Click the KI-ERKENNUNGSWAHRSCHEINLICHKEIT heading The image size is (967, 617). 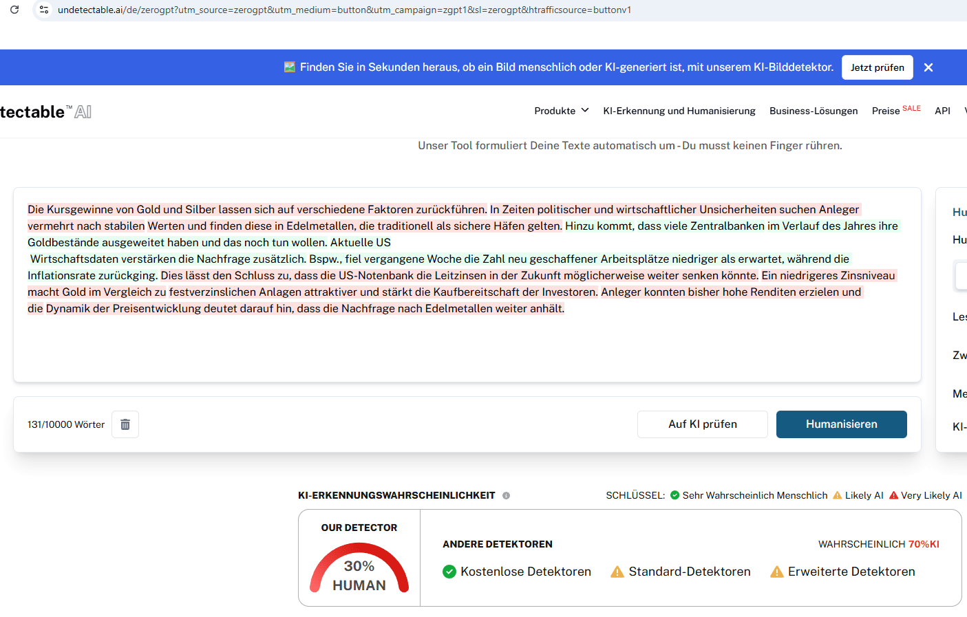click(396, 495)
